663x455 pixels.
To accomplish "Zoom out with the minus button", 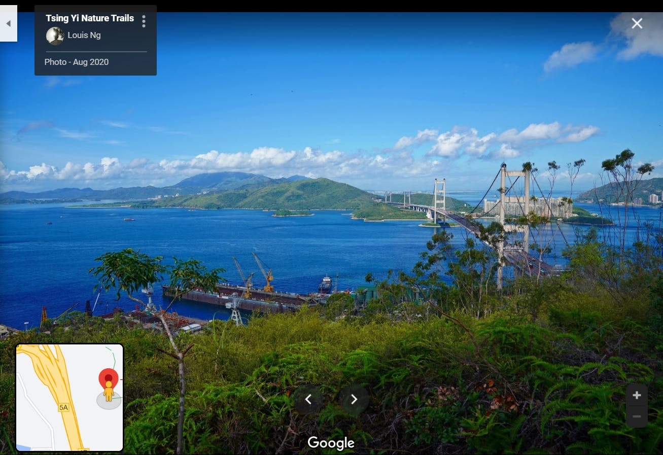I will (x=637, y=417).
